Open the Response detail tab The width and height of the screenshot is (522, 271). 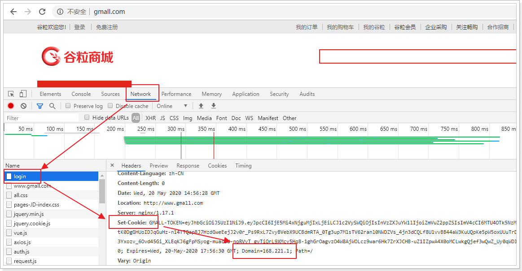[x=188, y=165]
